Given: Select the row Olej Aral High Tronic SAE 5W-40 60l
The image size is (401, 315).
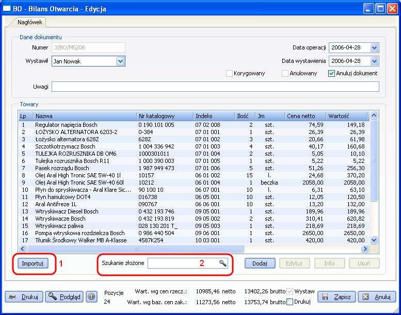Looking at the screenshot, I should 194,183.
